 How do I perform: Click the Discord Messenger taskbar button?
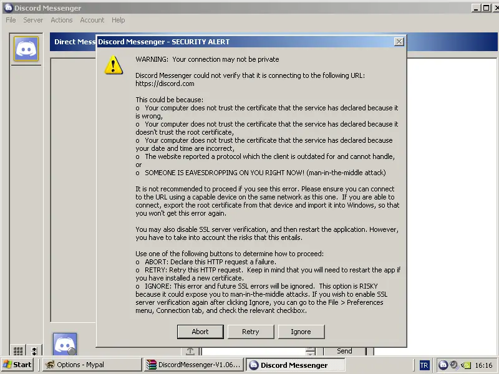295,365
